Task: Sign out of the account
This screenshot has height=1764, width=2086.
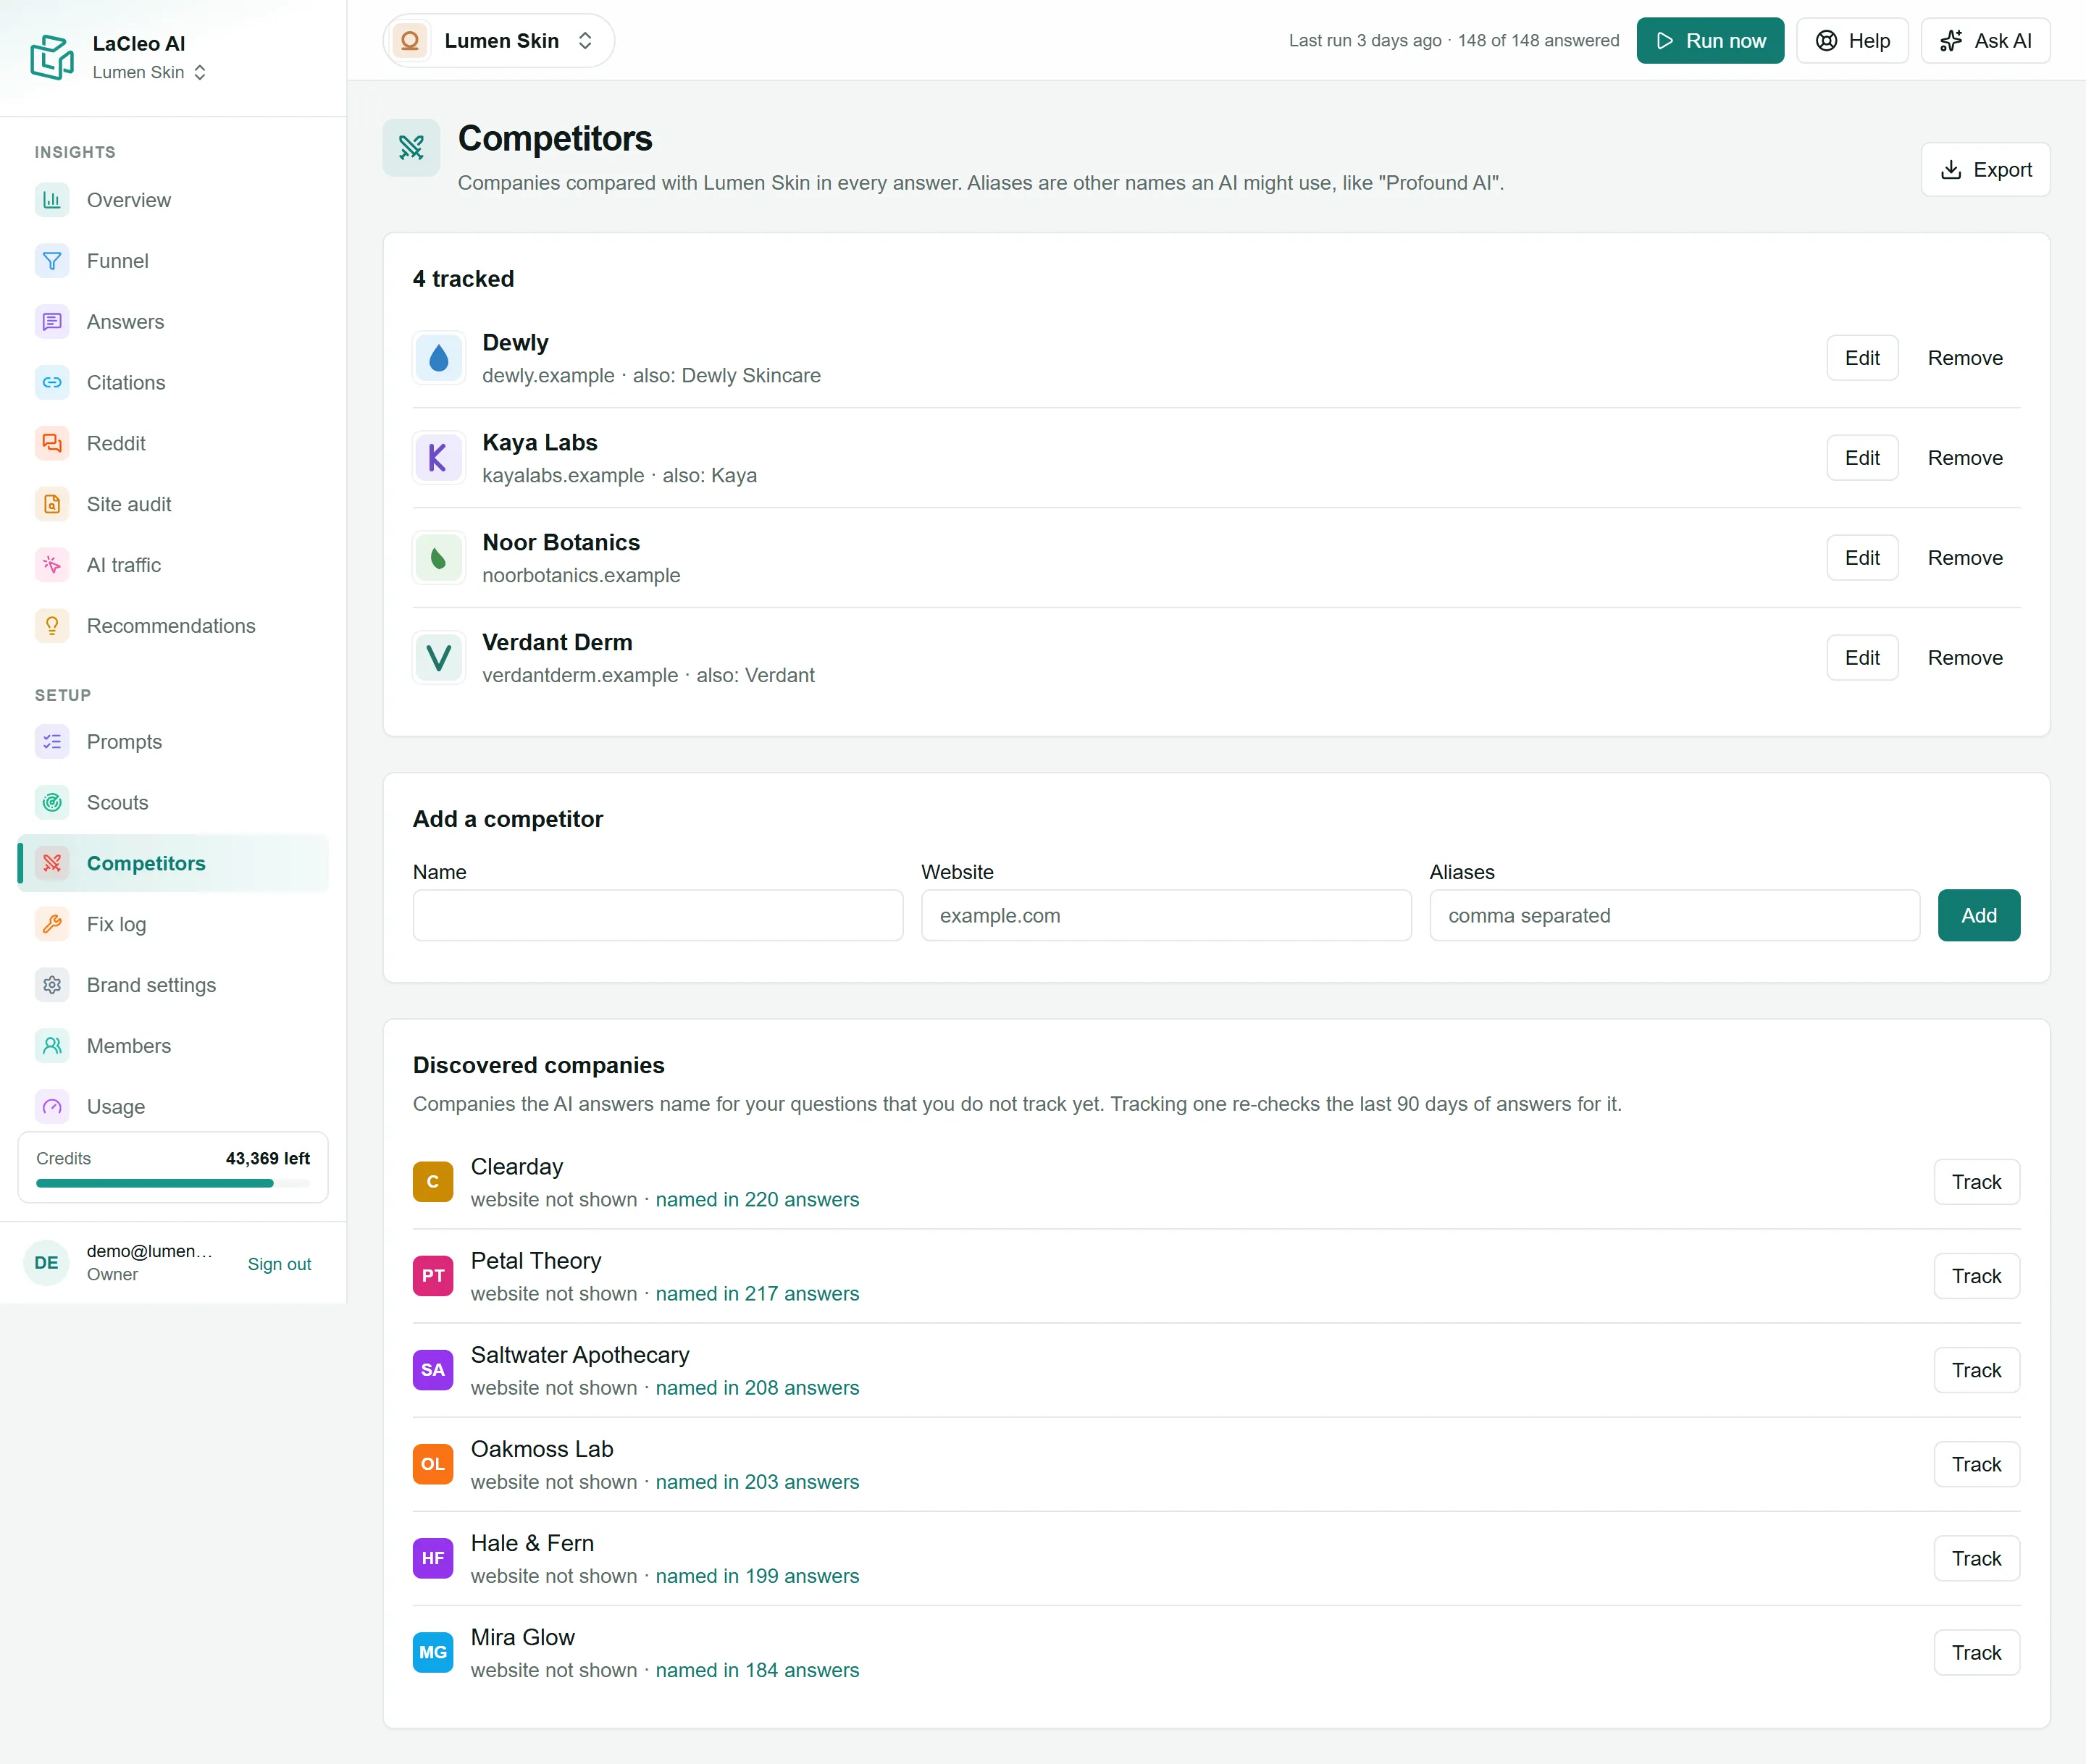Action: pos(279,1264)
